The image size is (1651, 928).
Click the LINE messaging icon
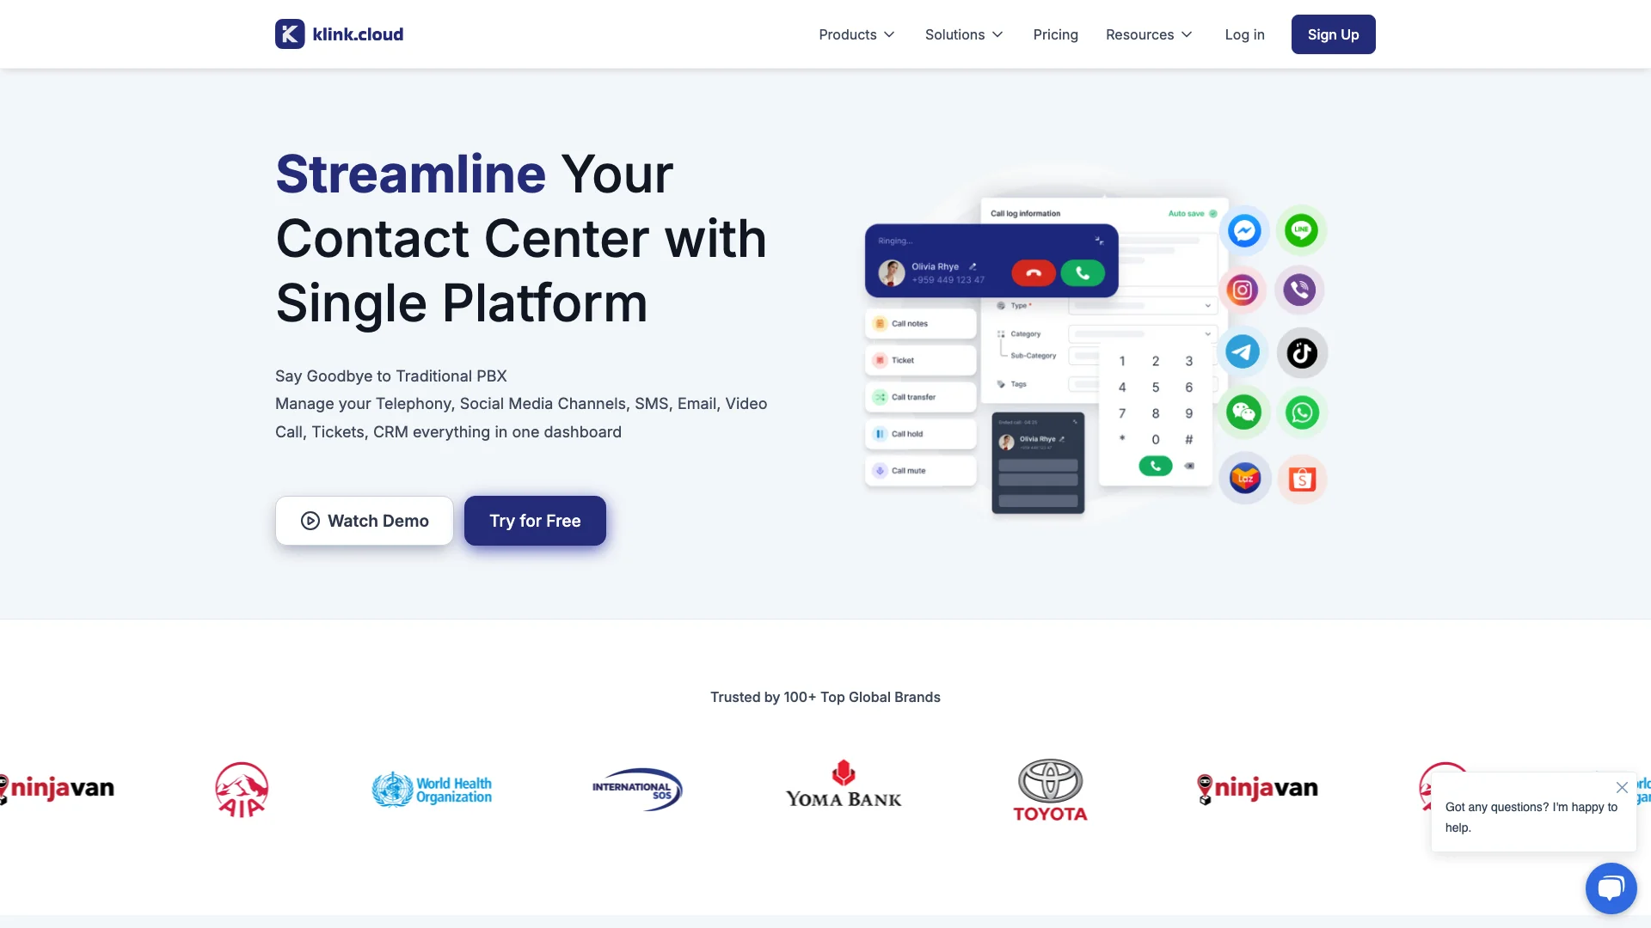(x=1301, y=229)
